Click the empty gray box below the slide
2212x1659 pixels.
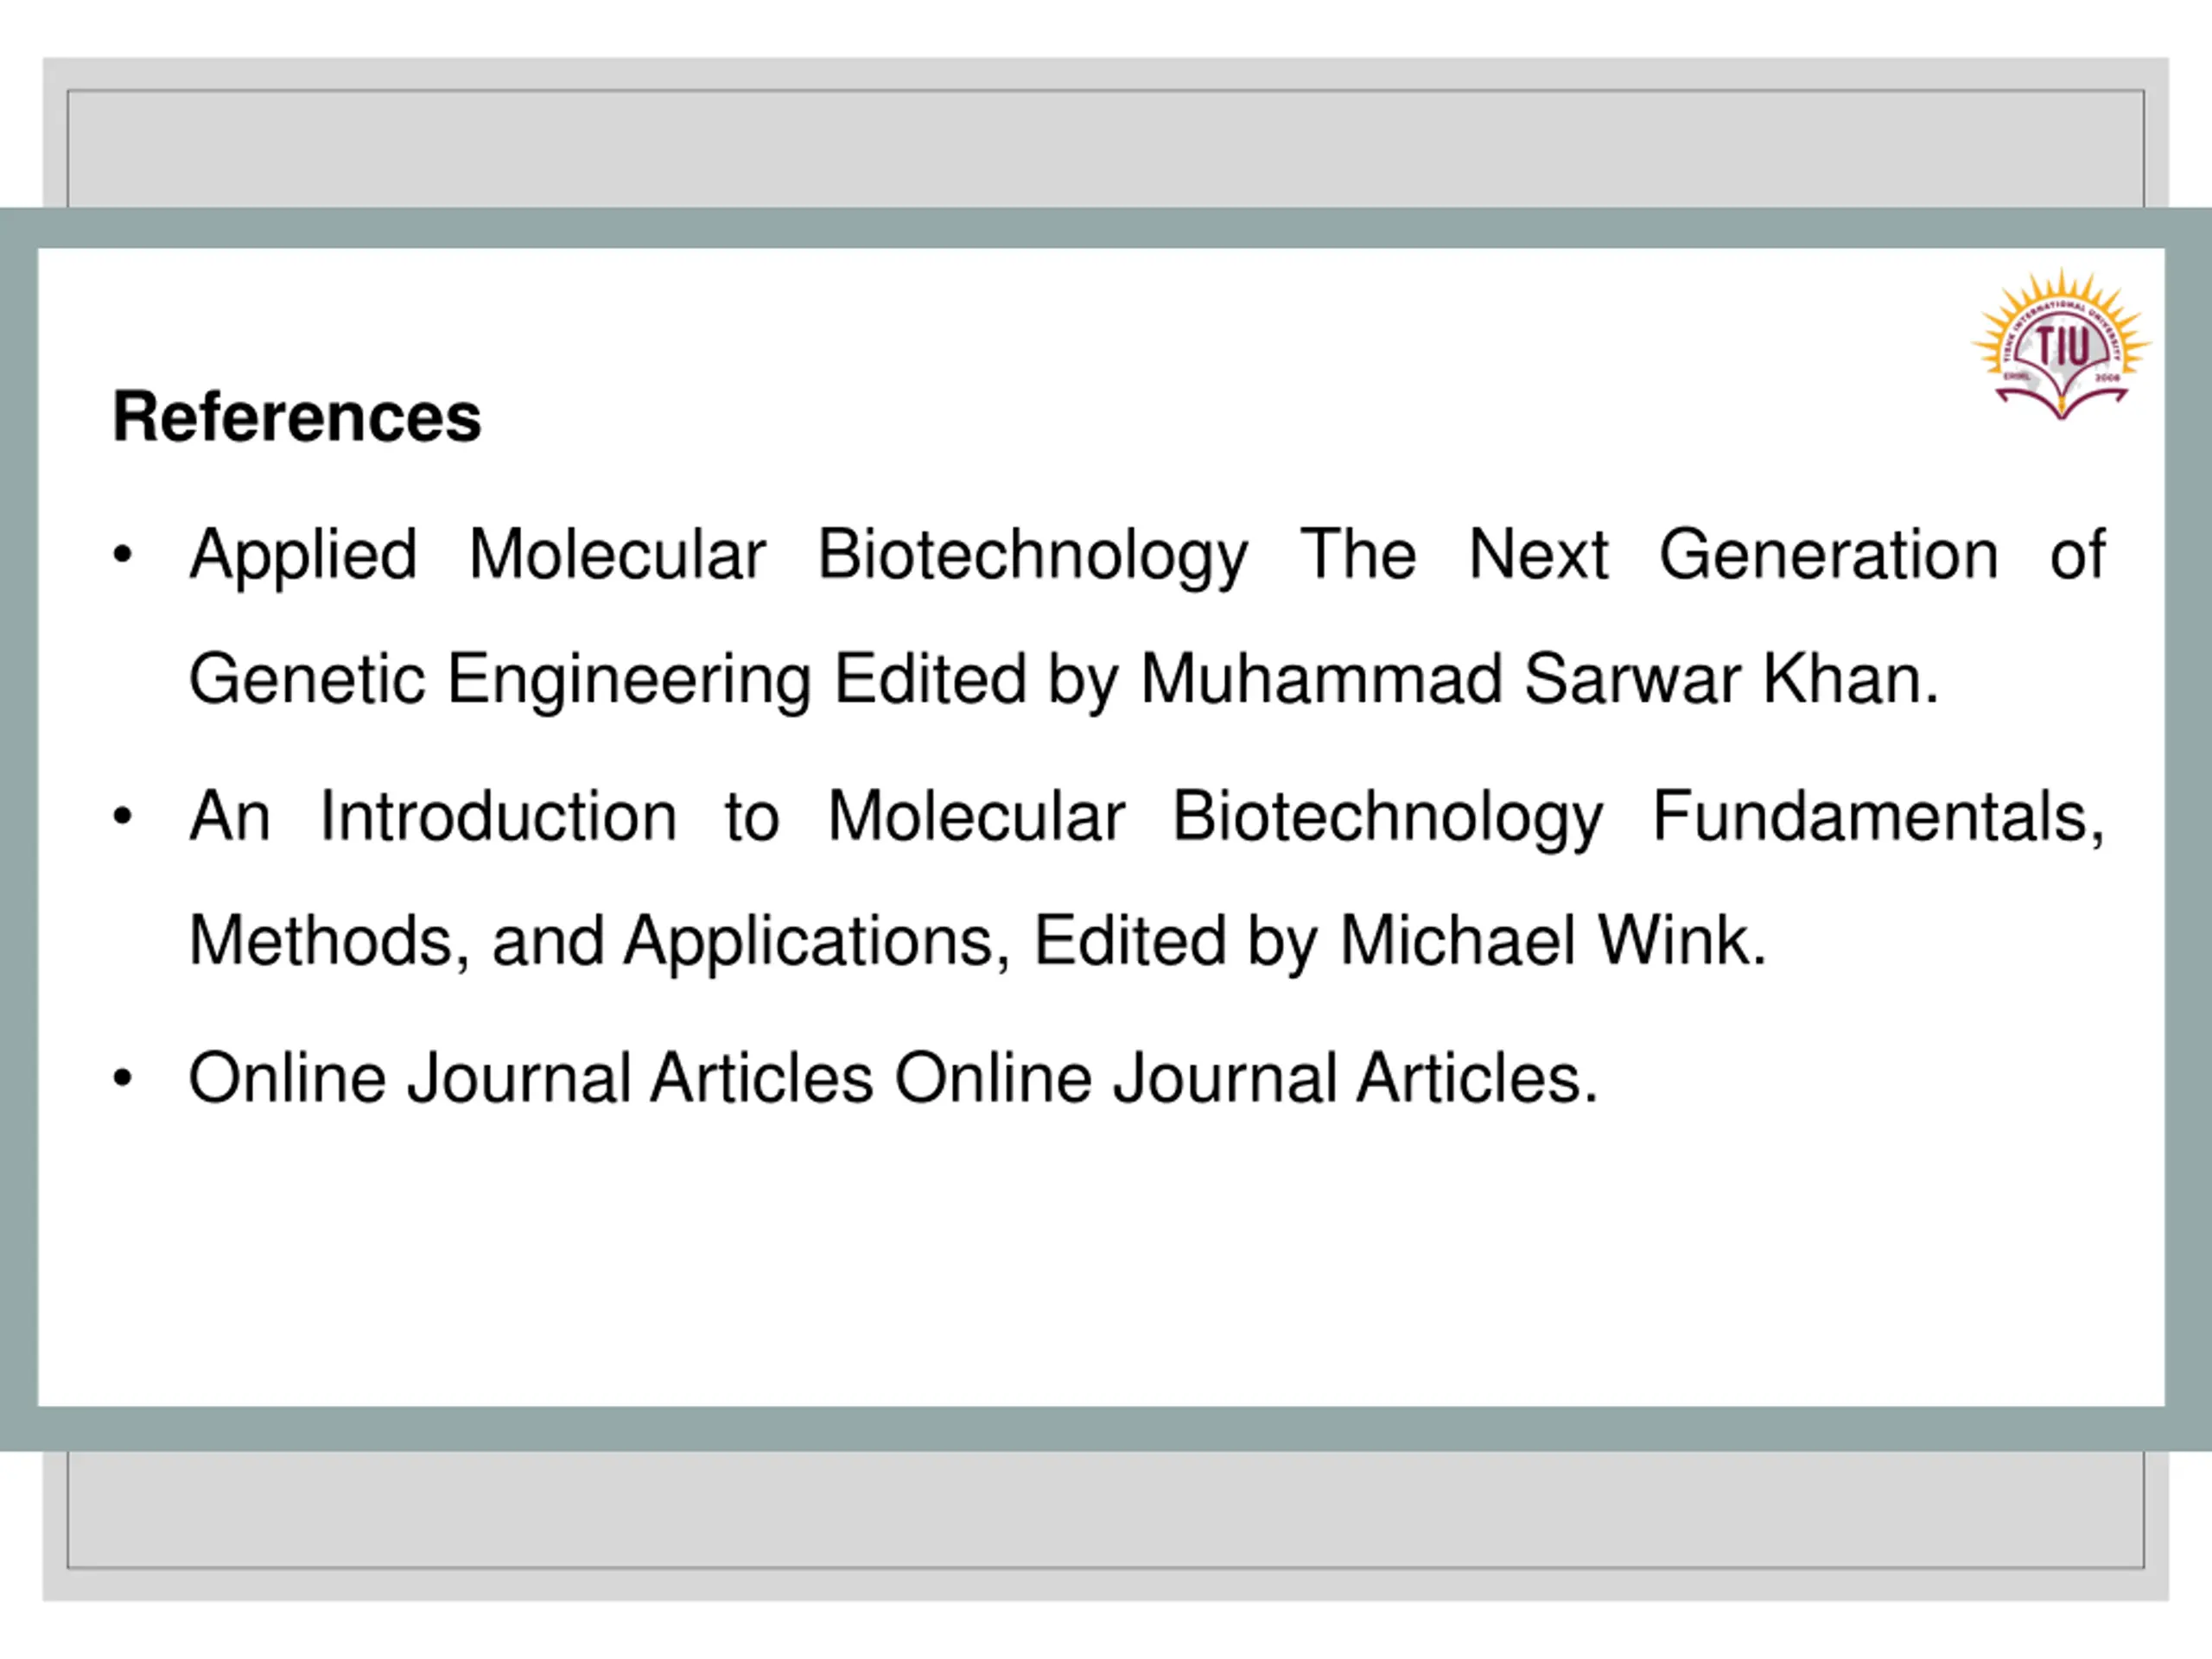[x=1106, y=1509]
